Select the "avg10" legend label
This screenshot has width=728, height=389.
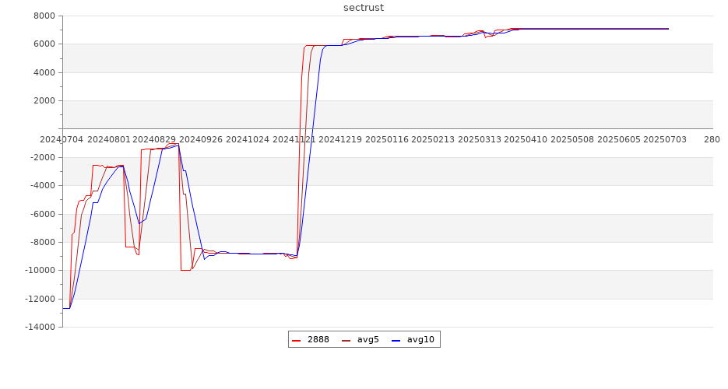point(420,339)
